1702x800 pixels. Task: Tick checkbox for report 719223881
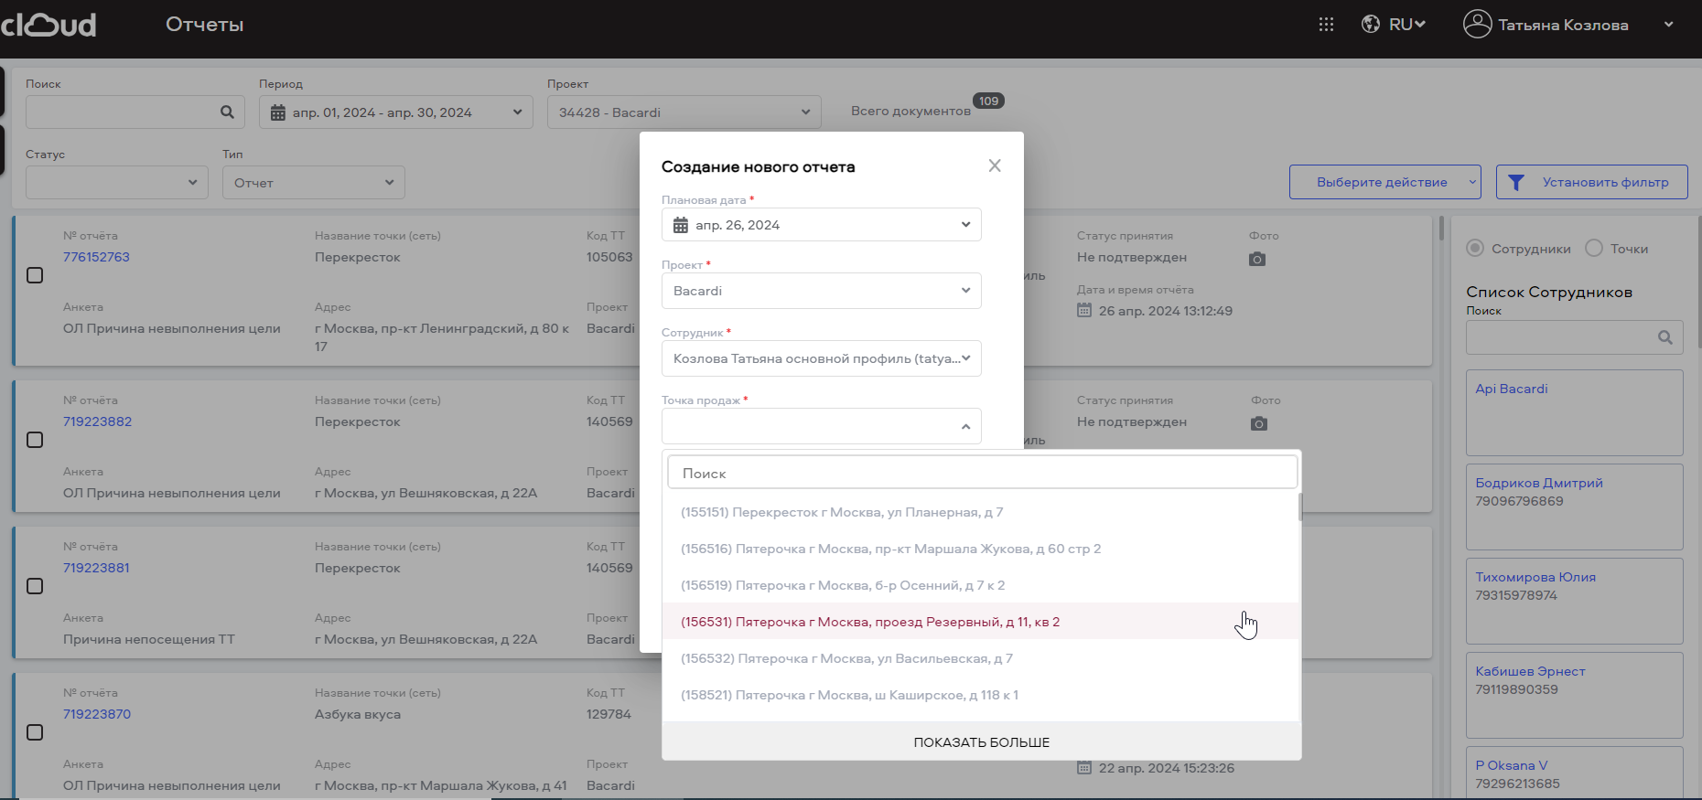coord(35,586)
